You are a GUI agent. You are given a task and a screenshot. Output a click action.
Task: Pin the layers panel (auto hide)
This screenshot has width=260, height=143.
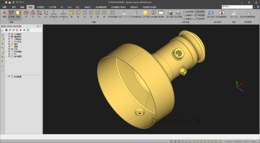coord(38,26)
